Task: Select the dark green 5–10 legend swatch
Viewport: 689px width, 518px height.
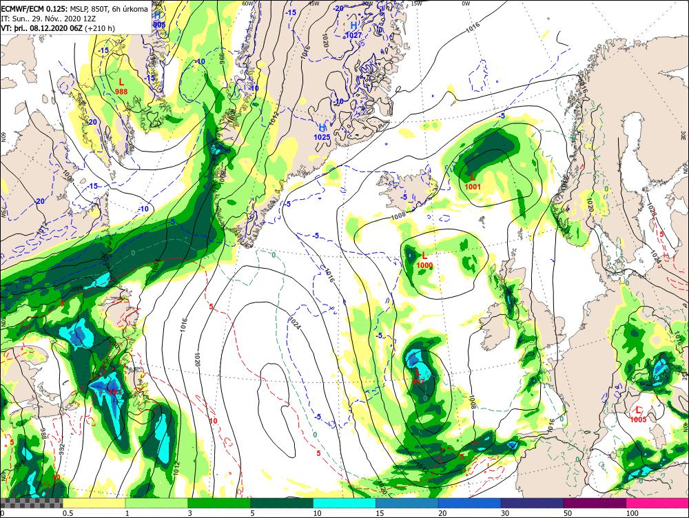Action: point(282,503)
